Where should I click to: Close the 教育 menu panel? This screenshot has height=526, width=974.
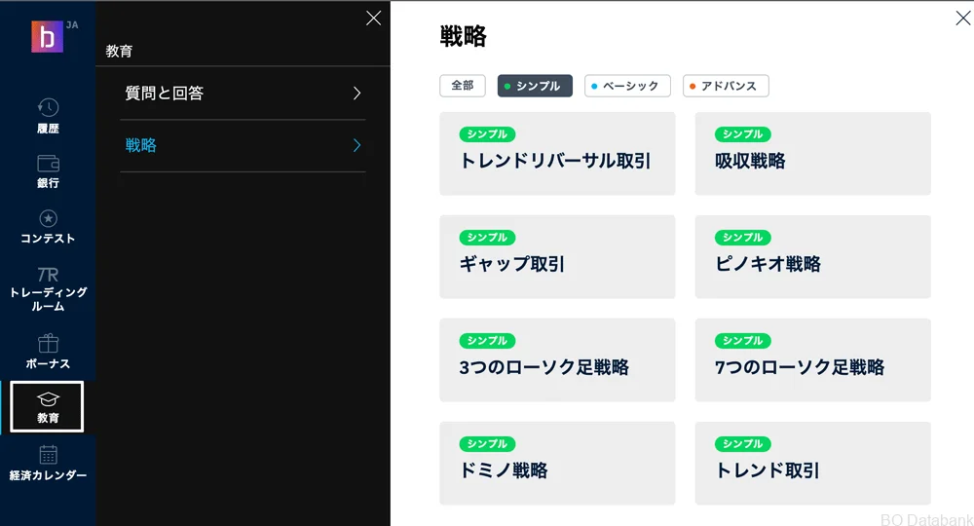point(373,18)
